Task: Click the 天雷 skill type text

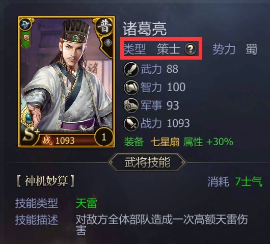Action: click(86, 203)
